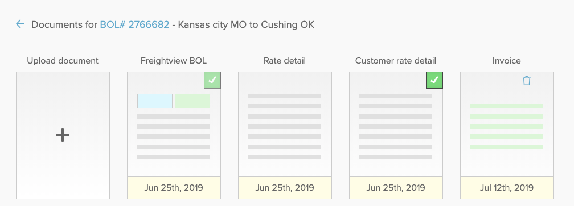574x206 pixels.
Task: Select the Freightview BOL title label
Action: click(x=174, y=61)
